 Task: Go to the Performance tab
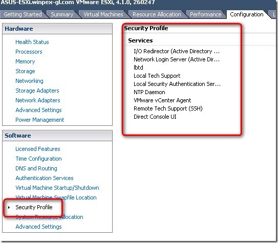[x=206, y=14]
